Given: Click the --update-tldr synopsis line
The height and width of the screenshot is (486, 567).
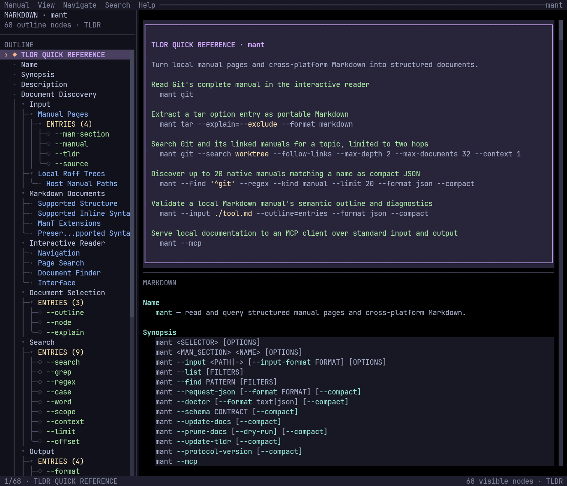Looking at the screenshot, I should (x=218, y=441).
